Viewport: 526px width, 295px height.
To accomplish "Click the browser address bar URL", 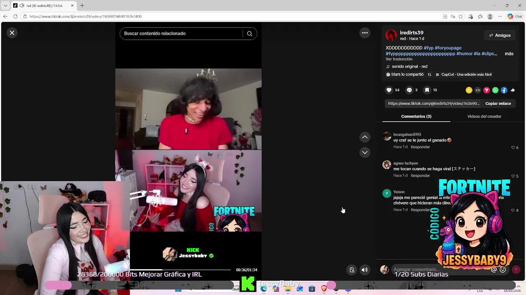I will pos(85,16).
